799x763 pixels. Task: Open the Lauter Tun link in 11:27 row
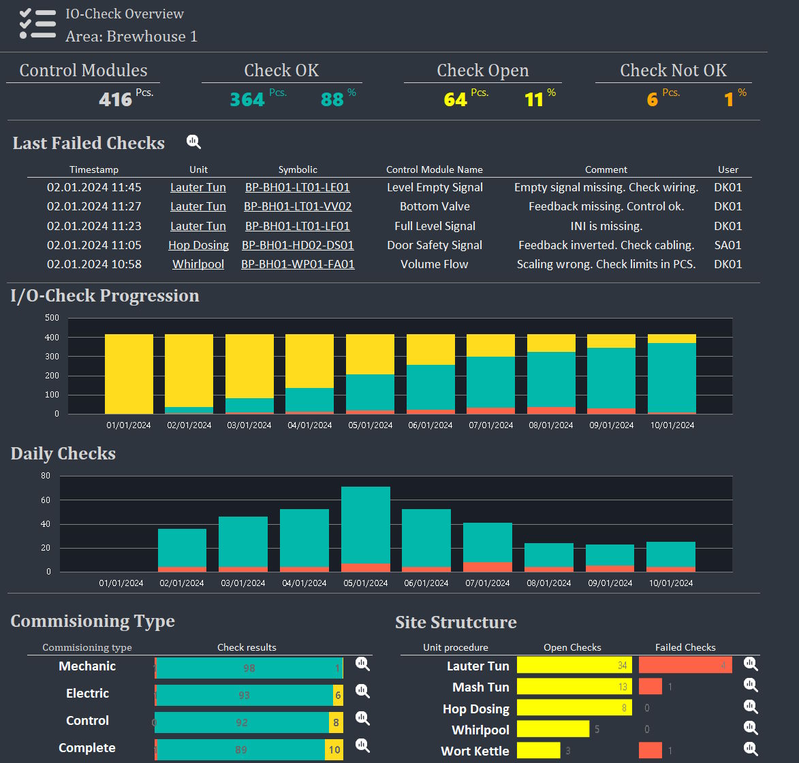(198, 206)
